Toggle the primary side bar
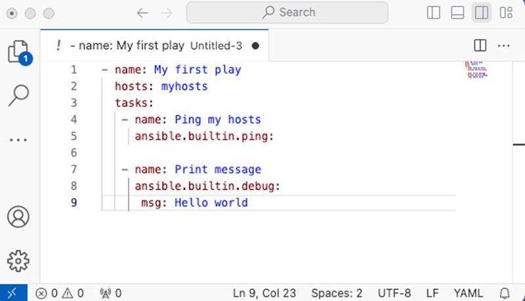This screenshot has width=525, height=301. (434, 12)
